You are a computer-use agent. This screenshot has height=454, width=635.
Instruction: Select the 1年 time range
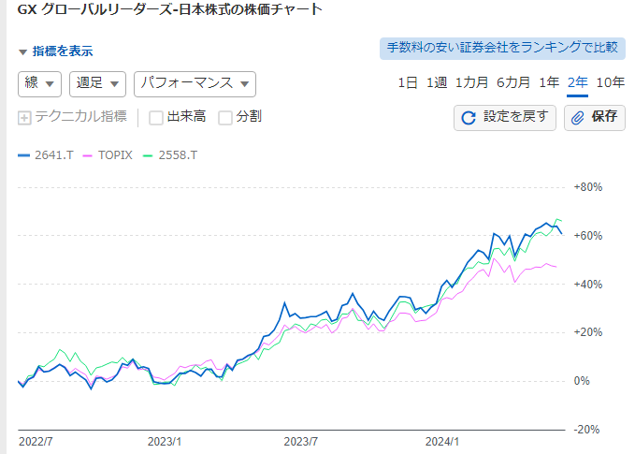click(x=549, y=82)
